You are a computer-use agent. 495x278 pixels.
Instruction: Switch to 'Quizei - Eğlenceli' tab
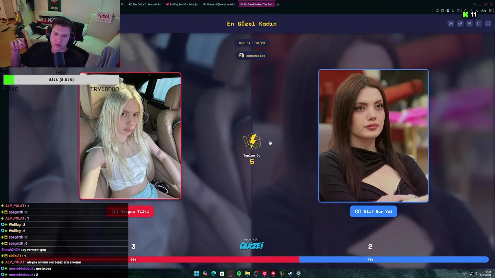click(x=218, y=4)
